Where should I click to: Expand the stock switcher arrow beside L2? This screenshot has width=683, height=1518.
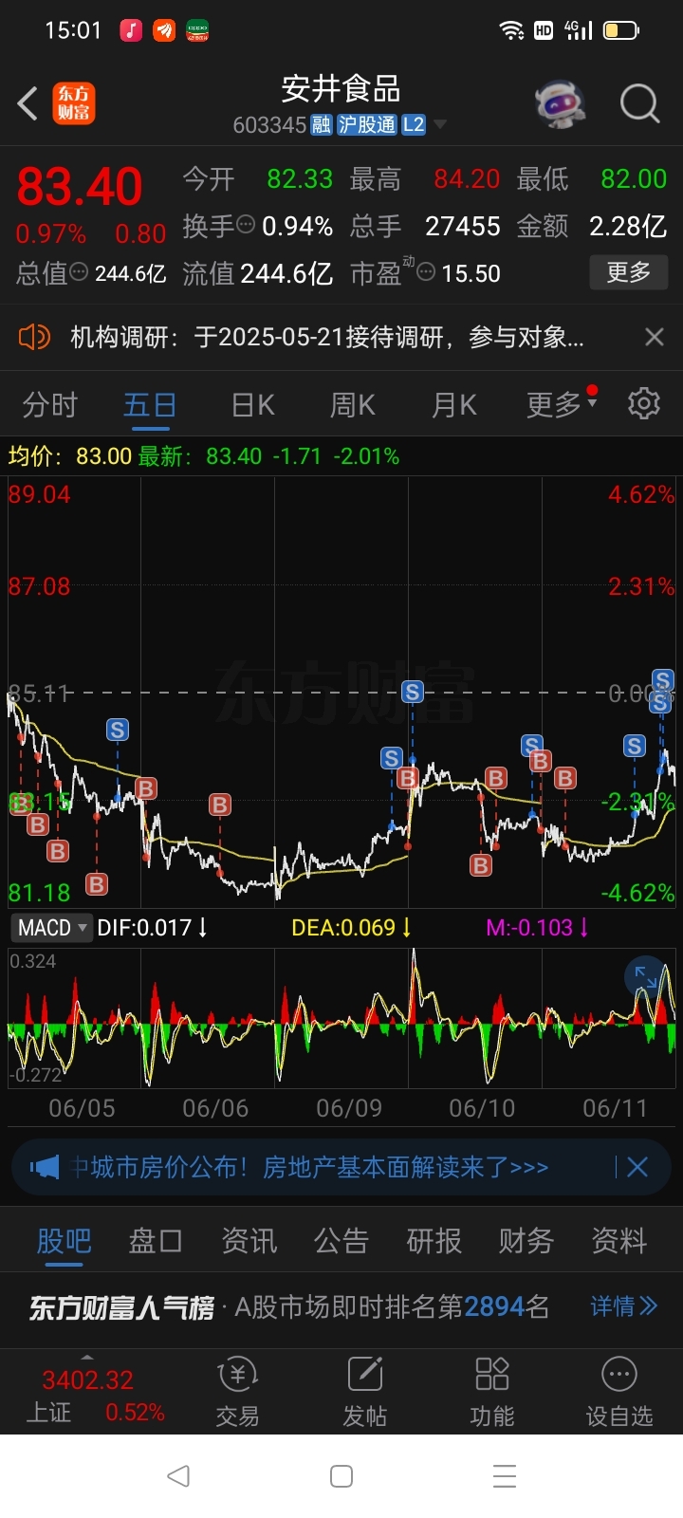[439, 125]
